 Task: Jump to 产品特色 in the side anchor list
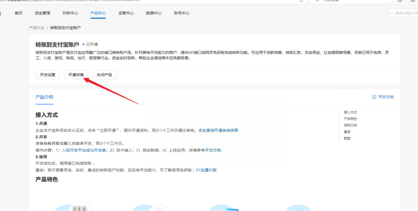tap(350, 119)
